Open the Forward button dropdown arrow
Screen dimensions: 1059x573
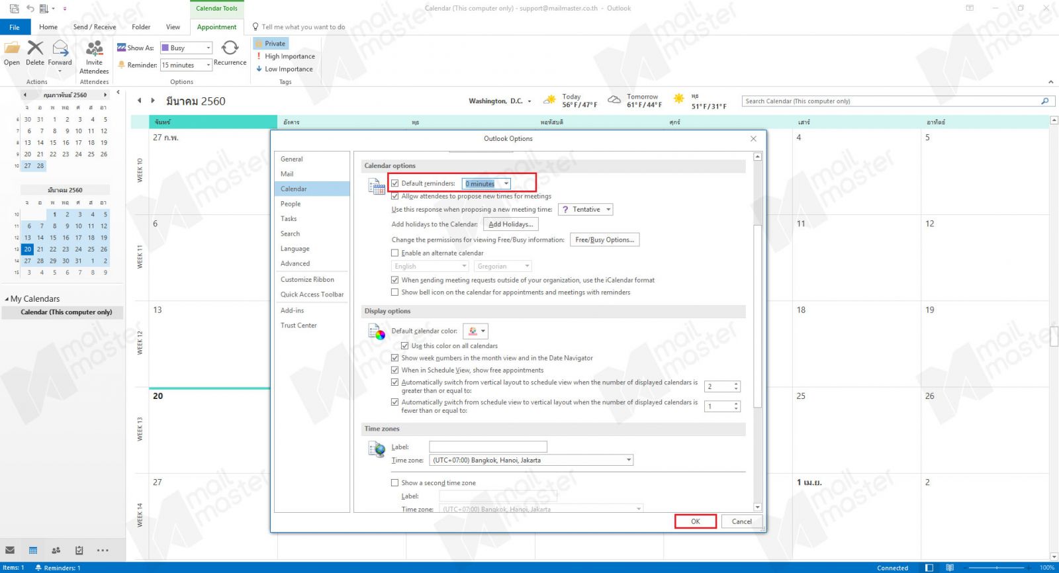click(60, 71)
